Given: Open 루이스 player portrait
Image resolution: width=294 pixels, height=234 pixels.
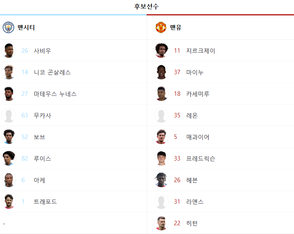Looking at the screenshot, I should tap(9, 158).
